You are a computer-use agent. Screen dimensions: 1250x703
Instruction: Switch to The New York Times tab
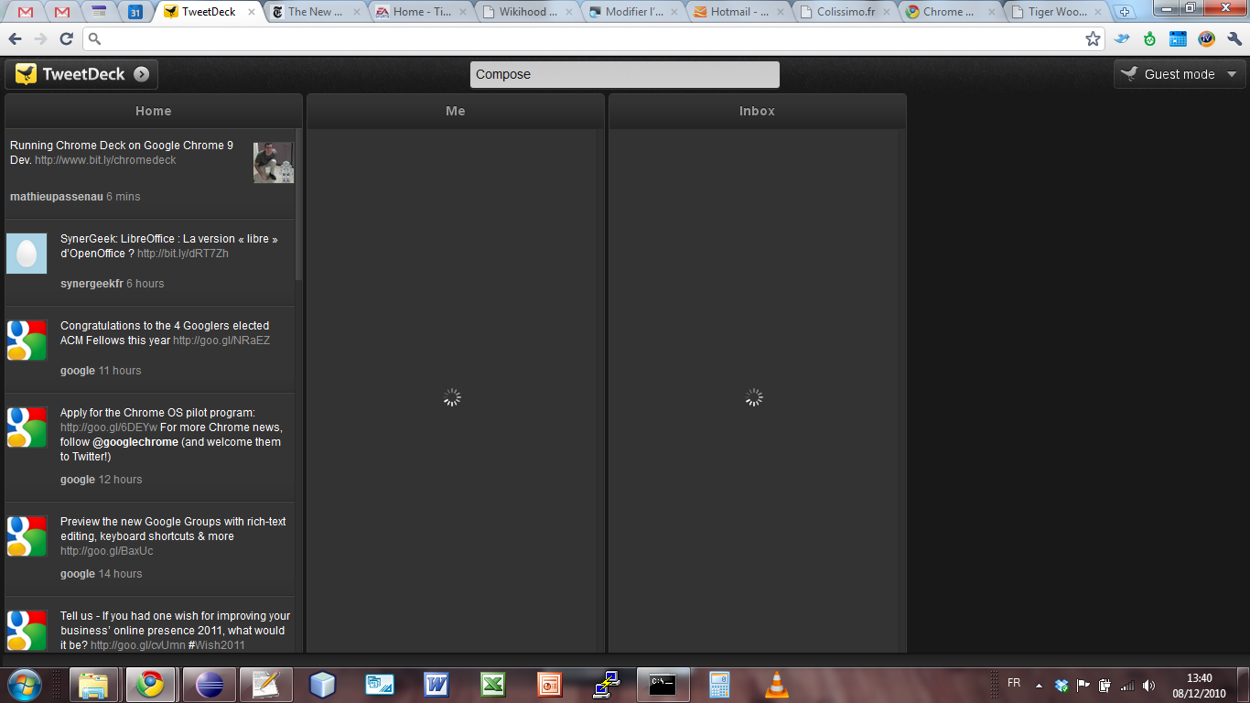click(314, 12)
